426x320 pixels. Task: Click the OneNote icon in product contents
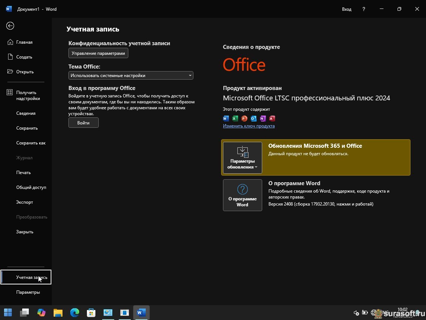263,119
